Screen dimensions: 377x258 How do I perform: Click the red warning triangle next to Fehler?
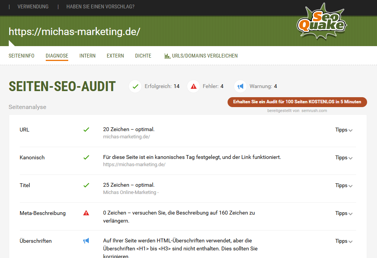pyautogui.click(x=194, y=87)
